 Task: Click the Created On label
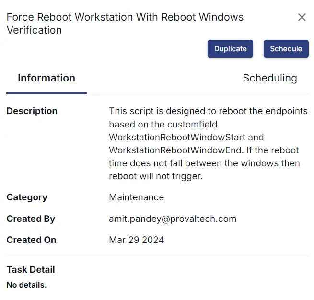tap(32, 240)
